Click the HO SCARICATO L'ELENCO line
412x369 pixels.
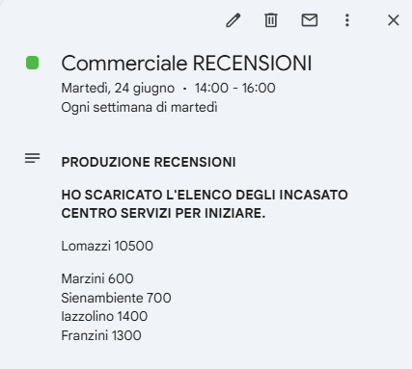pyautogui.click(x=205, y=195)
